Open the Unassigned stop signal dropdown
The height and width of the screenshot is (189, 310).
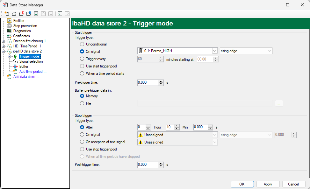[215, 135]
